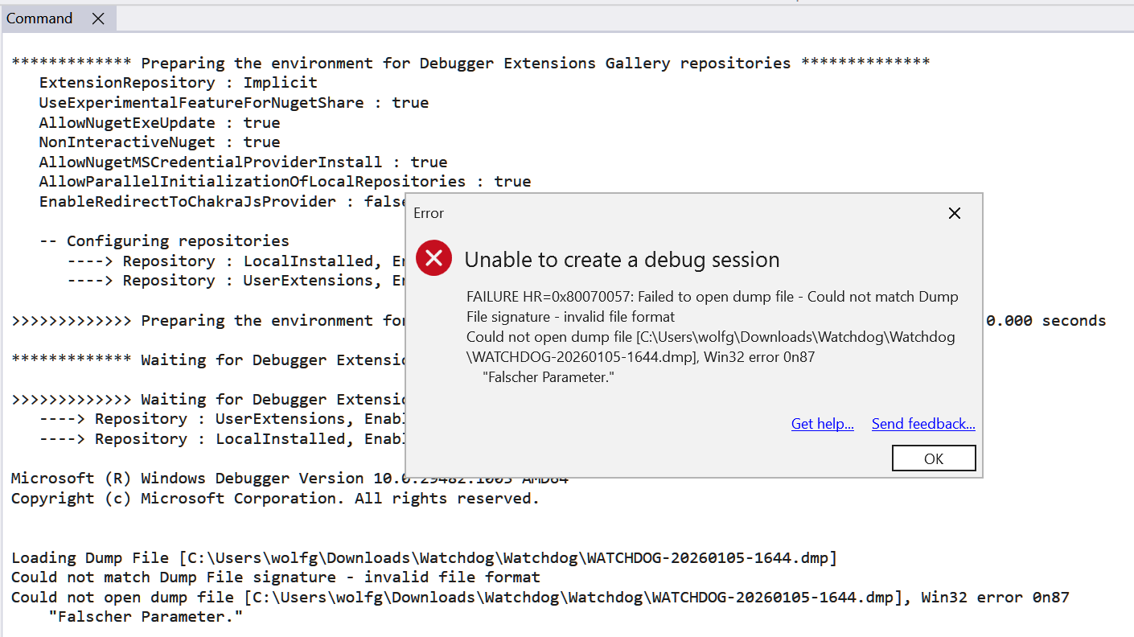Click the 'Unable to create a debug session' heading
This screenshot has width=1134, height=637.
pos(622,260)
